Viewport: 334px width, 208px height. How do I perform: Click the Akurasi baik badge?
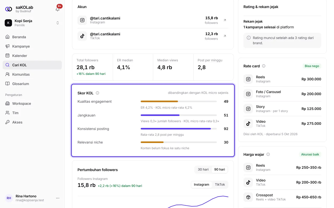(x=310, y=154)
